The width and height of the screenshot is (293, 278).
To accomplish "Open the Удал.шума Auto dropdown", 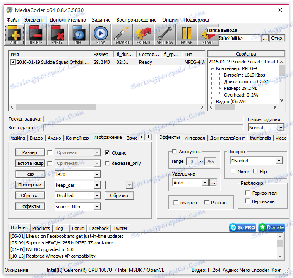I will (190, 183).
